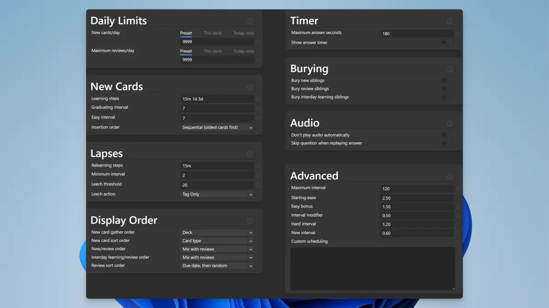Click the Maximum interval input field
The image size is (549, 308).
point(416,188)
